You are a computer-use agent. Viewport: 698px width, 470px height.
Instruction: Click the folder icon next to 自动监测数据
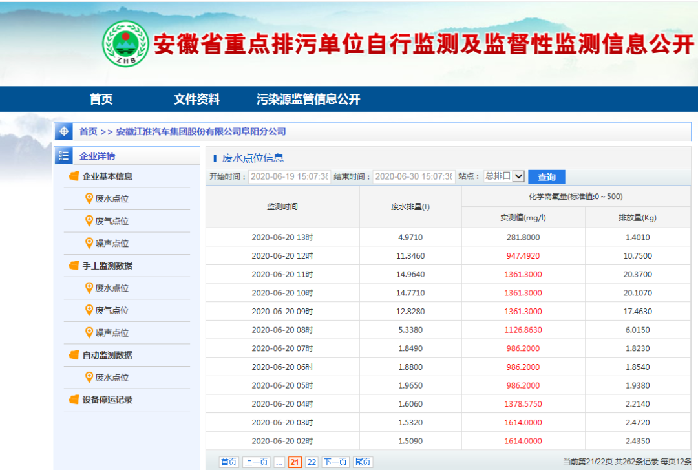click(x=74, y=355)
